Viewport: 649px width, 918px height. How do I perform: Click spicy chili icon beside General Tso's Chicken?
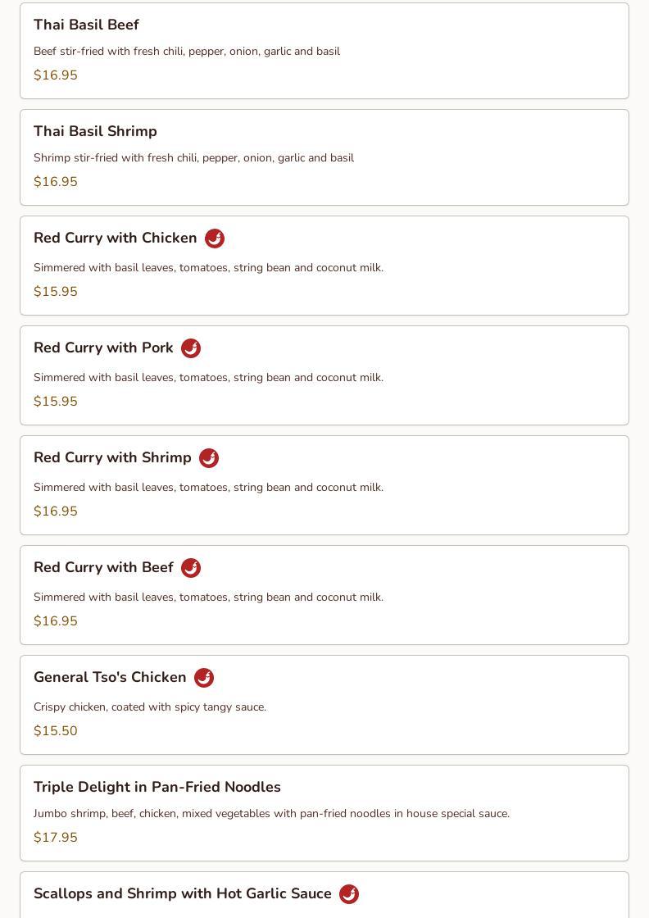[204, 677]
